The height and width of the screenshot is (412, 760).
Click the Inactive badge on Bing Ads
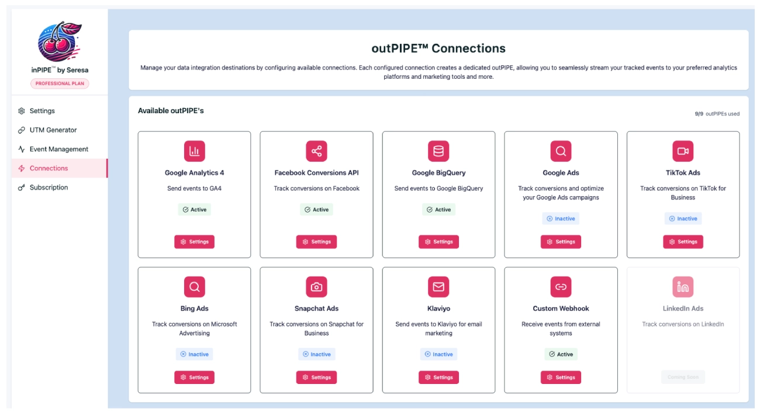click(195, 354)
